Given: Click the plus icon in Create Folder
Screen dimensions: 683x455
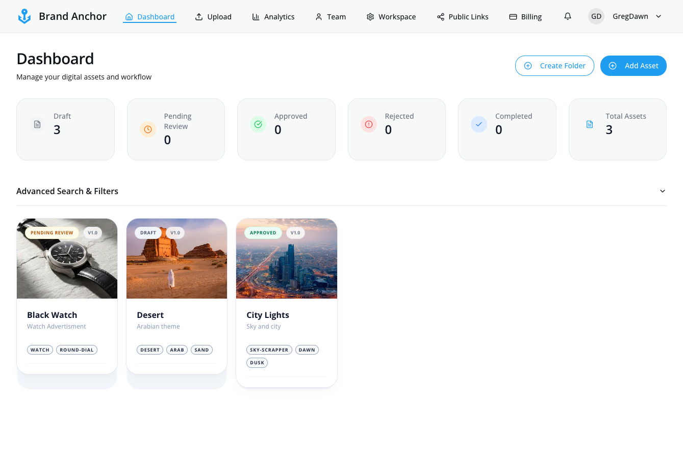Looking at the screenshot, I should [528, 66].
